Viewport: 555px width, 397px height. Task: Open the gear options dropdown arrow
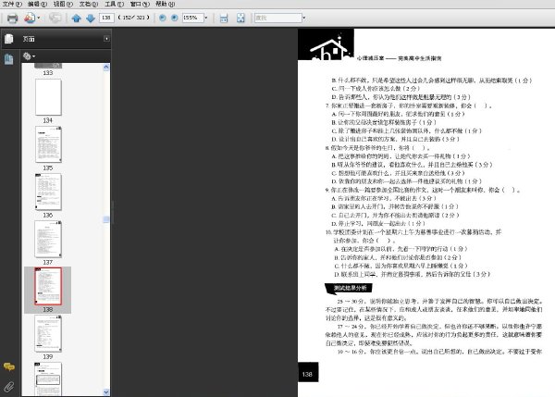[34, 56]
